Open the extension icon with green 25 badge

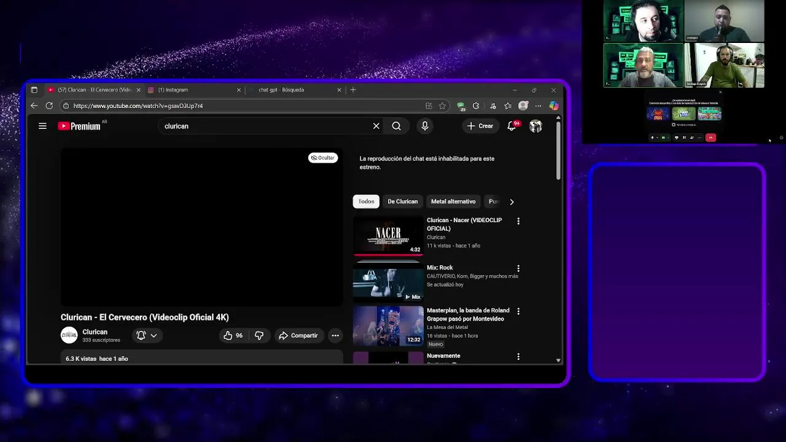tap(461, 106)
